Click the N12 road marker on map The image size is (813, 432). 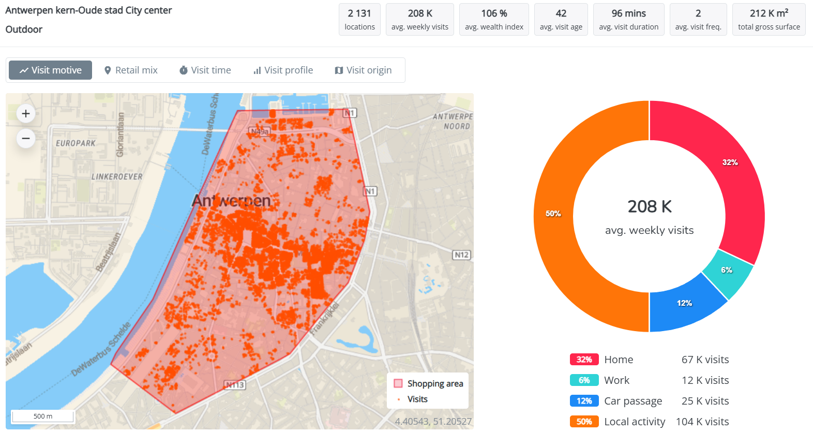(x=461, y=255)
